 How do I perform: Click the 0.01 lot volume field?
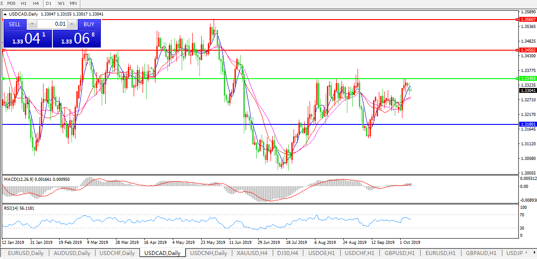click(52, 24)
